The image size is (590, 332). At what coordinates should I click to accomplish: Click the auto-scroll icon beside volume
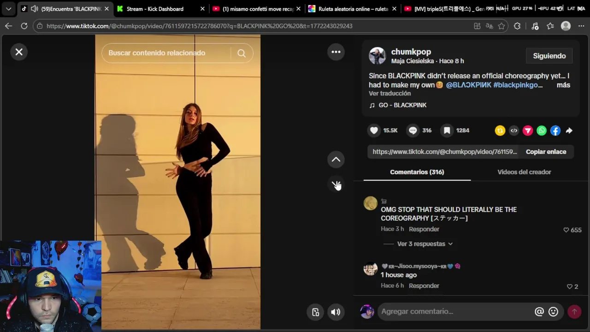[315, 312]
